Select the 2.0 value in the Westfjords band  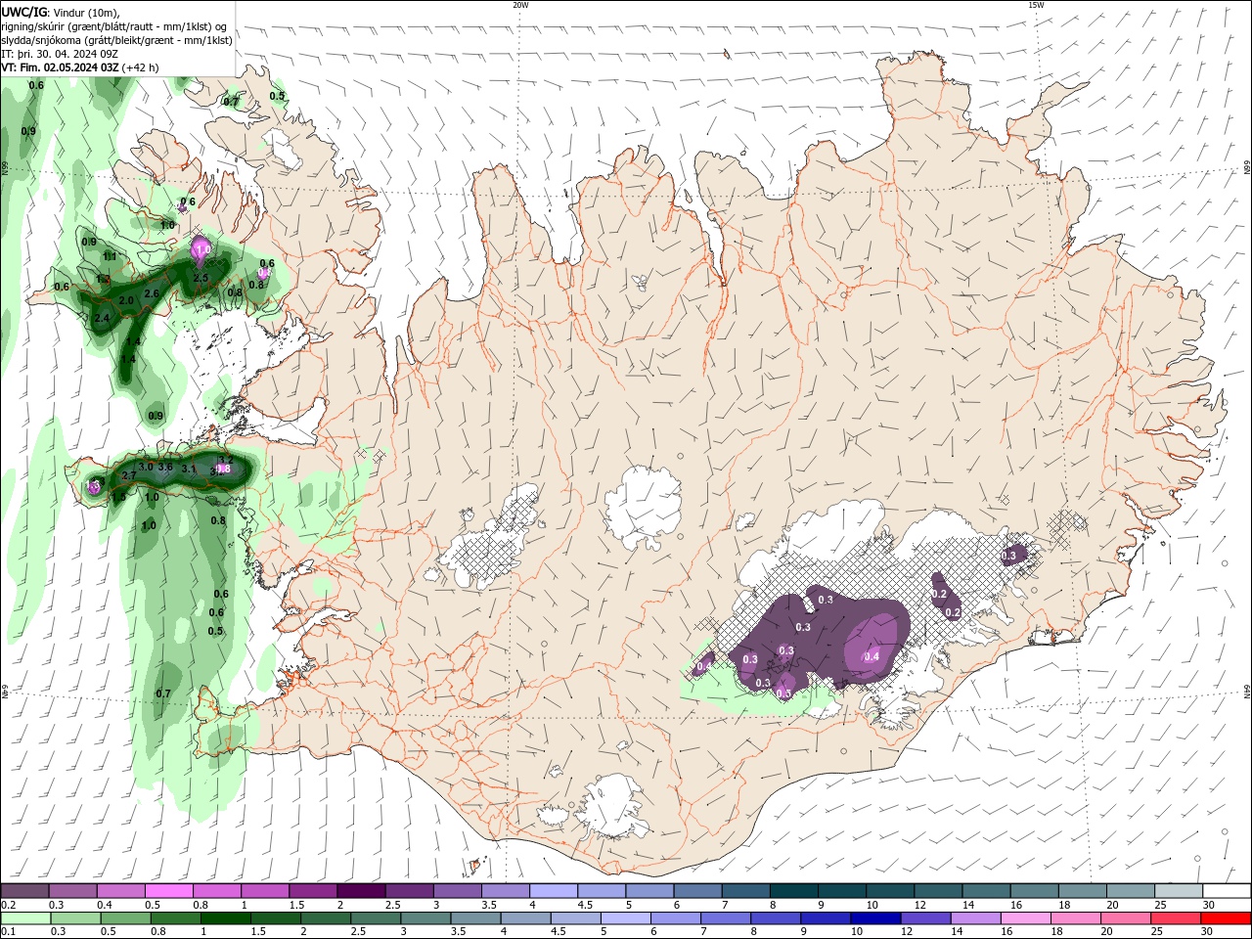[x=126, y=300]
